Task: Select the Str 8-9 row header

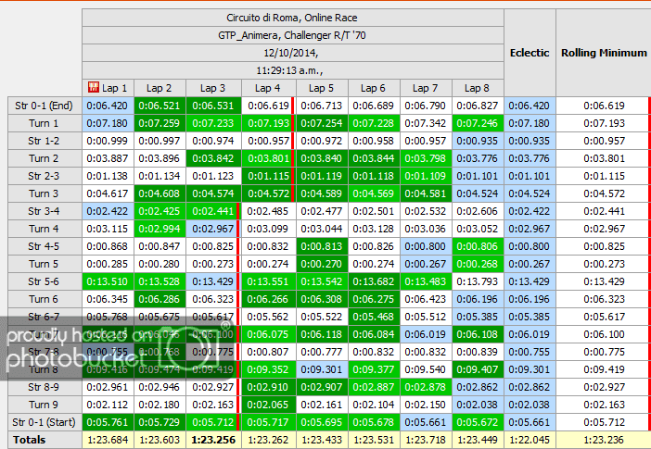Action: [x=45, y=387]
